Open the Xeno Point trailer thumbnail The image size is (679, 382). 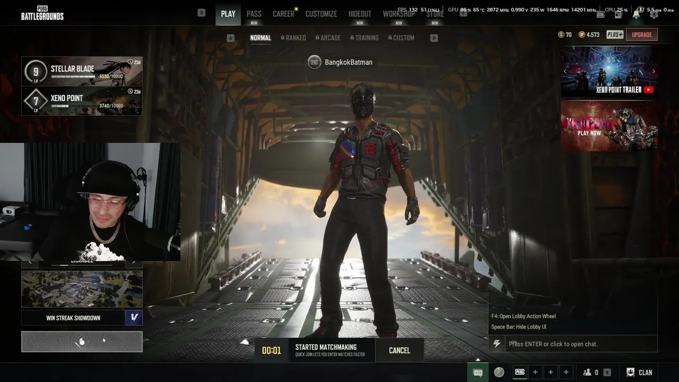[x=610, y=71]
